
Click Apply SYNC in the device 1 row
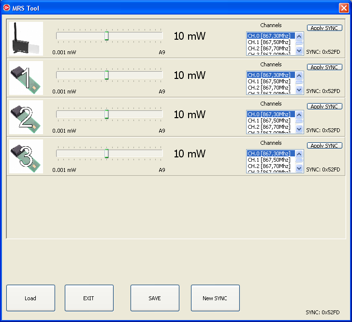point(324,67)
